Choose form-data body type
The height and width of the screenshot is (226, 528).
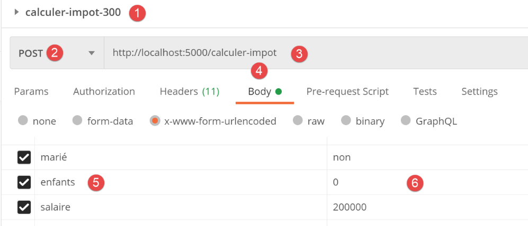[x=77, y=121]
